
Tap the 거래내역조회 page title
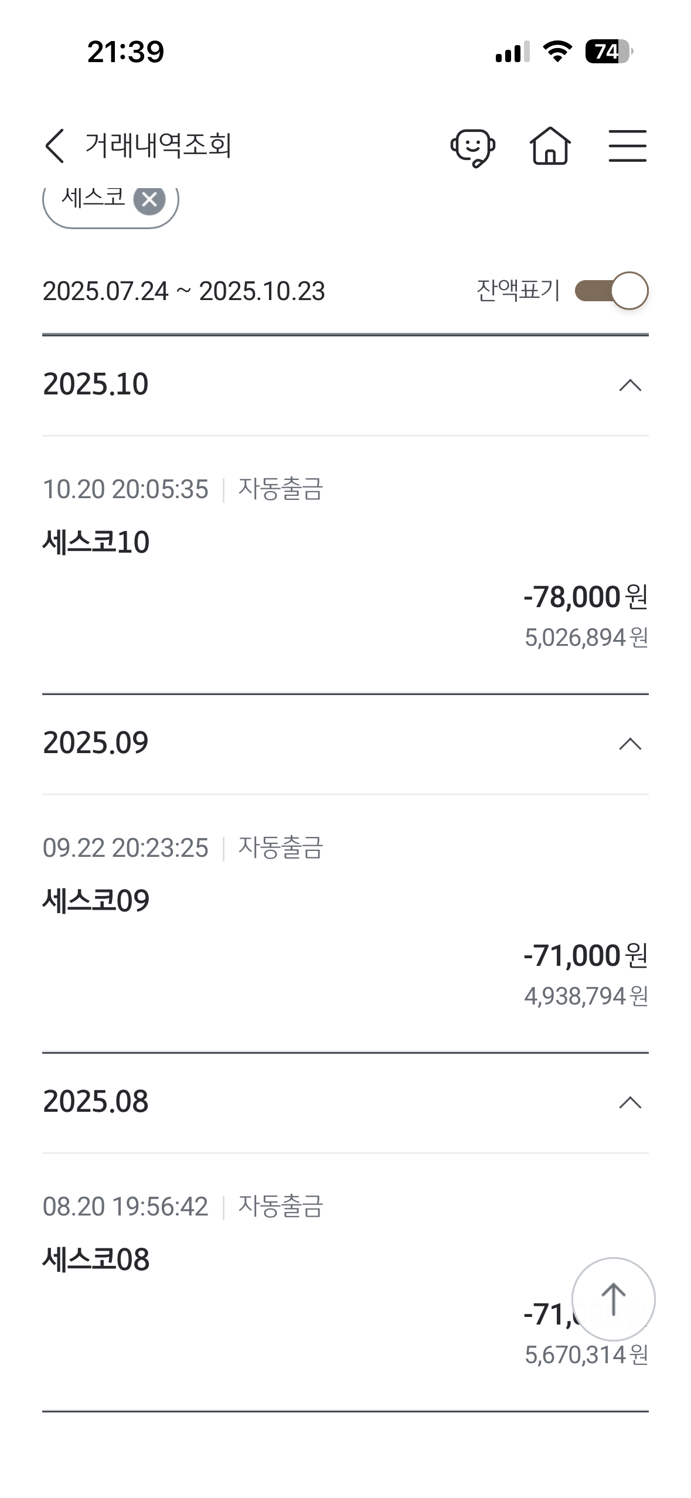158,145
